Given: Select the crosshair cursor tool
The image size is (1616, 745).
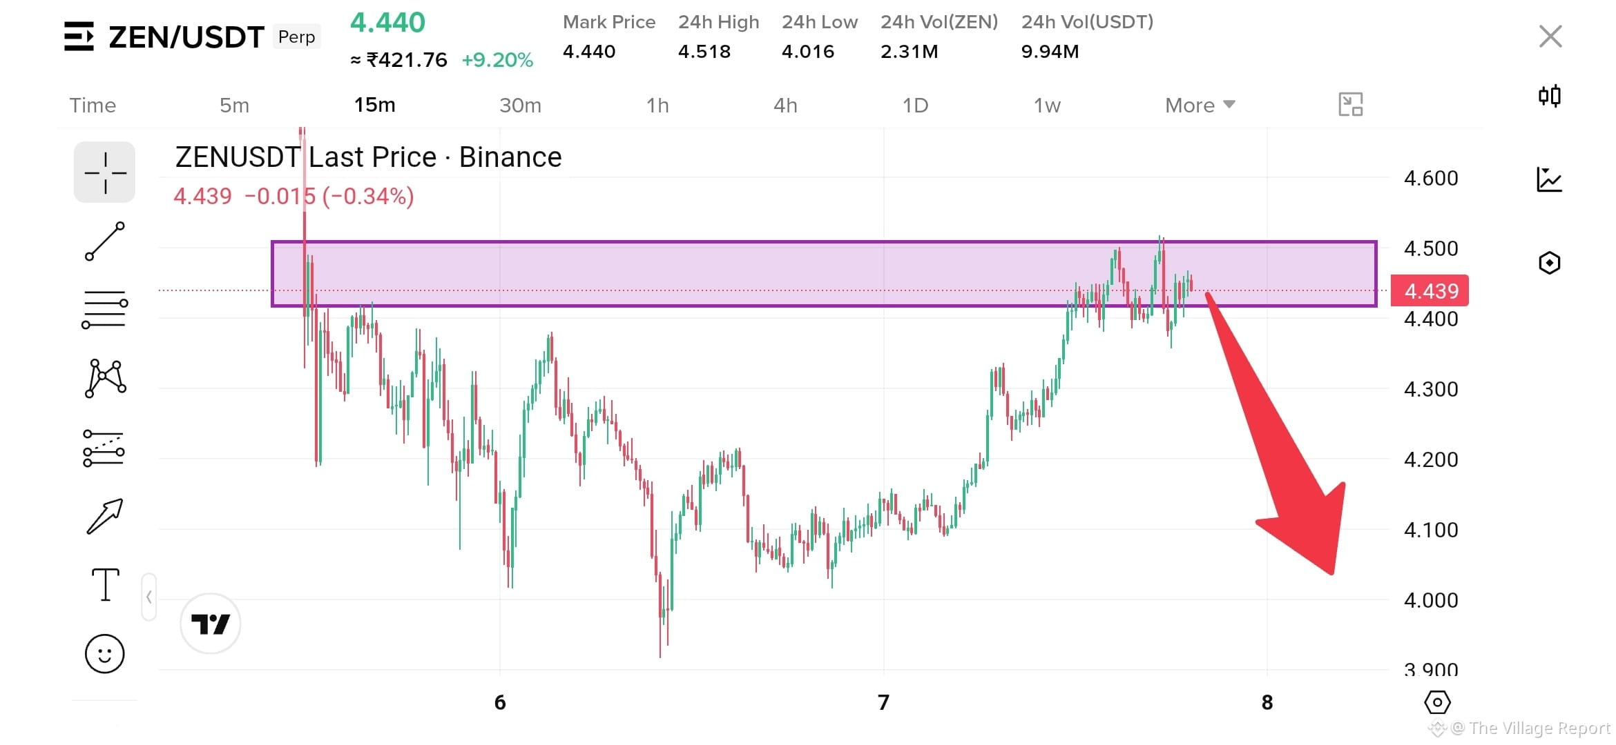Looking at the screenshot, I should pyautogui.click(x=105, y=172).
